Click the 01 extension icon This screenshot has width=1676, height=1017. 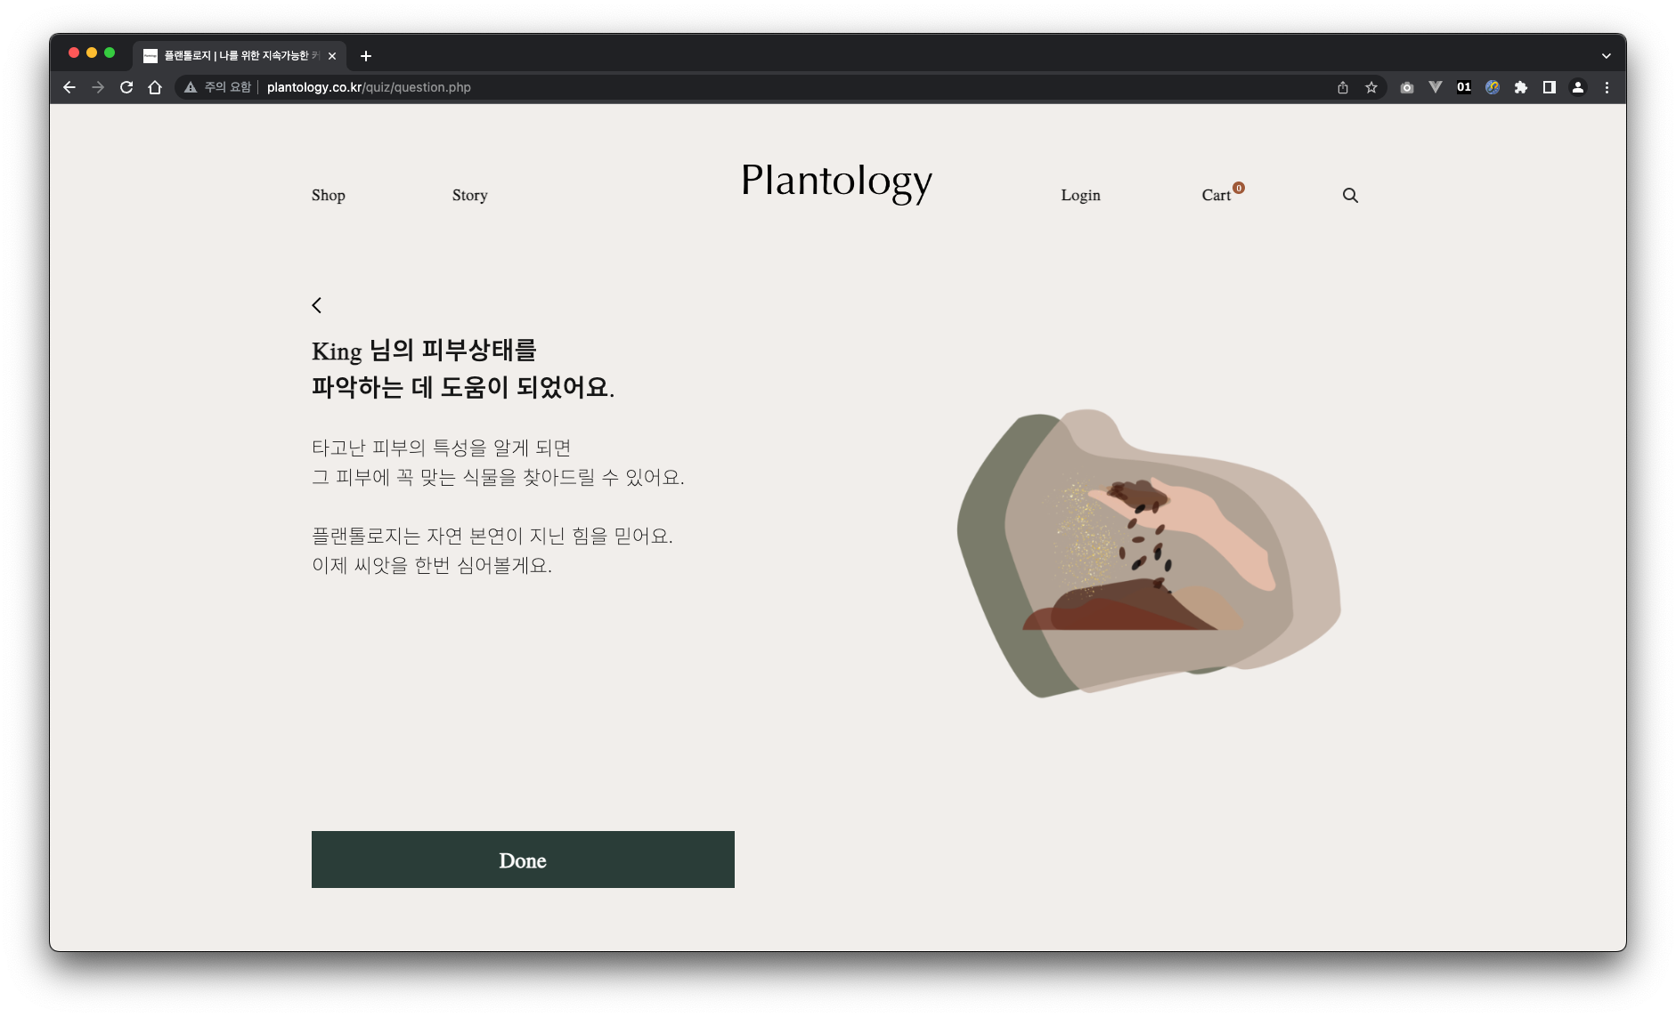tap(1464, 87)
